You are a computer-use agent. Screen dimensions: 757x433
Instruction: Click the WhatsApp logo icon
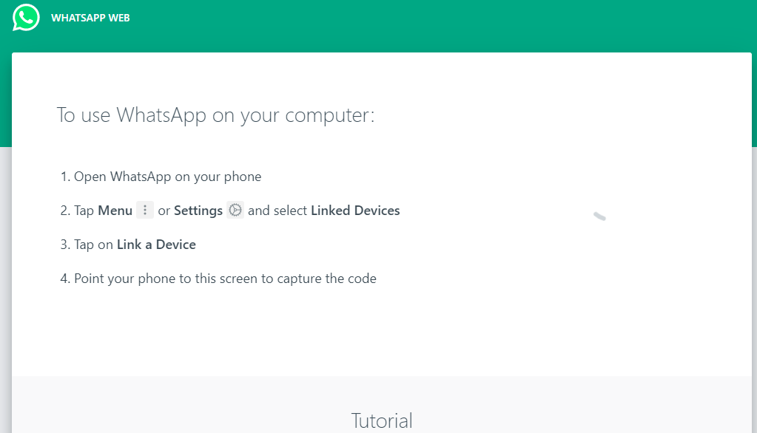[26, 17]
